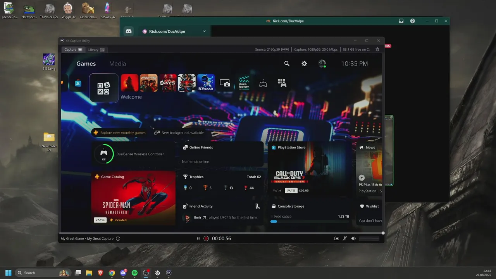Click the red record button
The height and width of the screenshot is (279, 496).
206,239
